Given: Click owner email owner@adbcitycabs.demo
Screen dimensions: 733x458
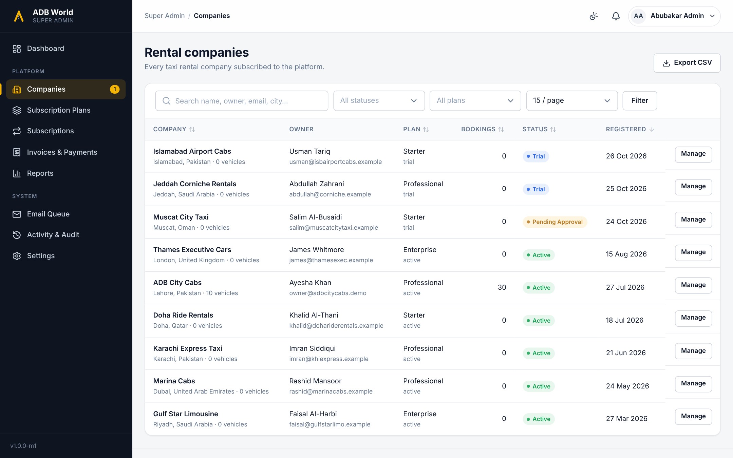Looking at the screenshot, I should tap(328, 293).
